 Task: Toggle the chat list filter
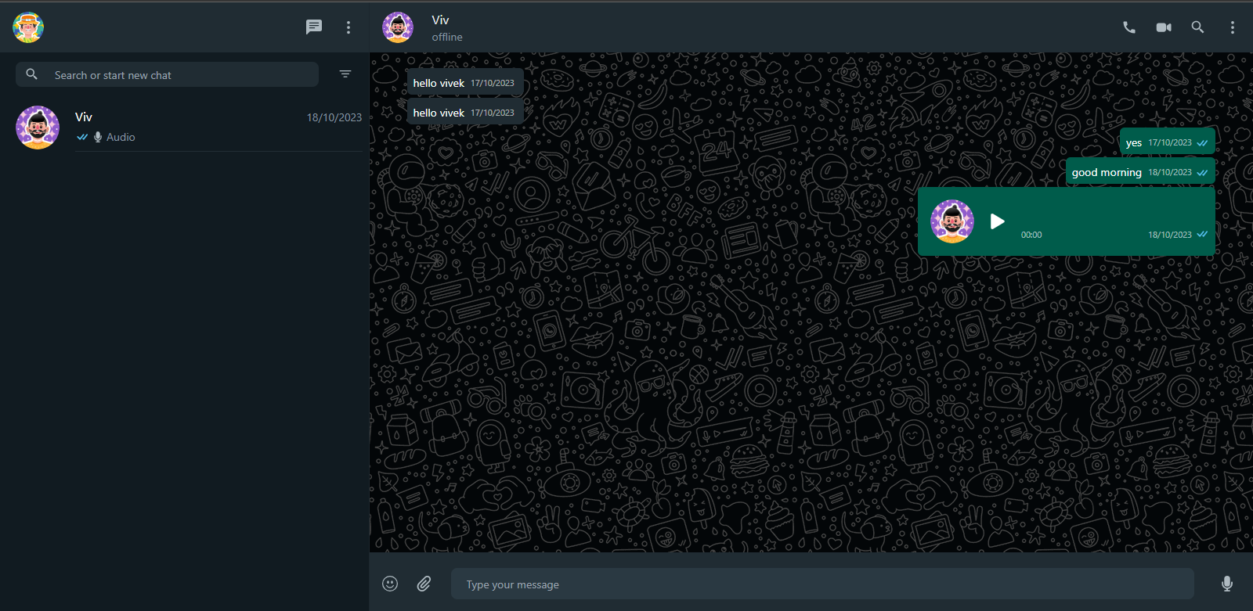click(345, 74)
